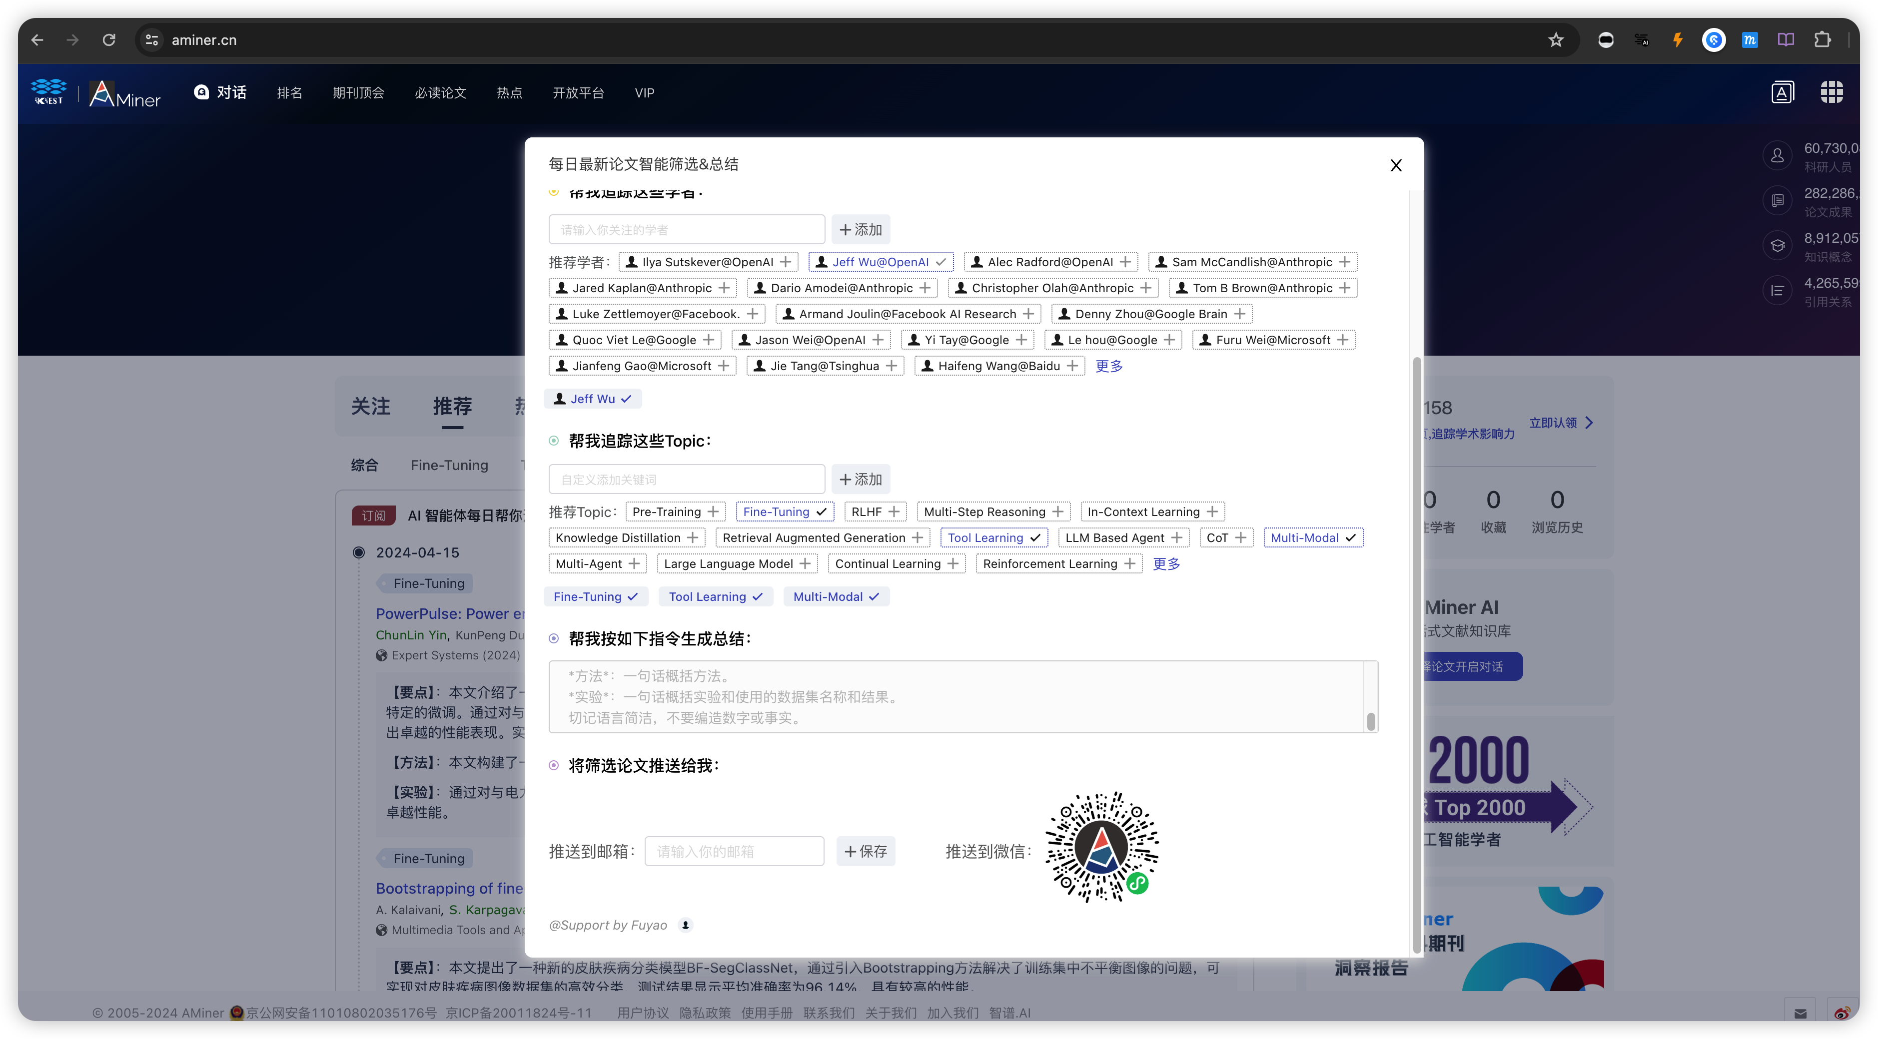1878x1039 pixels.
Task: Click the address bar URL aminer.cn
Action: 204,40
